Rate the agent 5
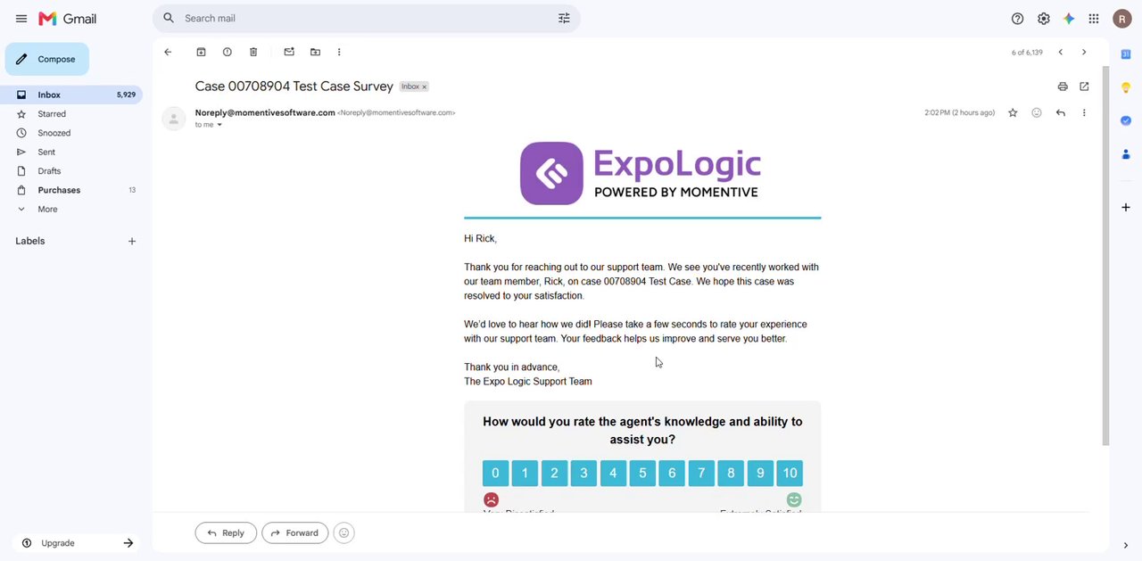The image size is (1142, 561). [x=642, y=473]
